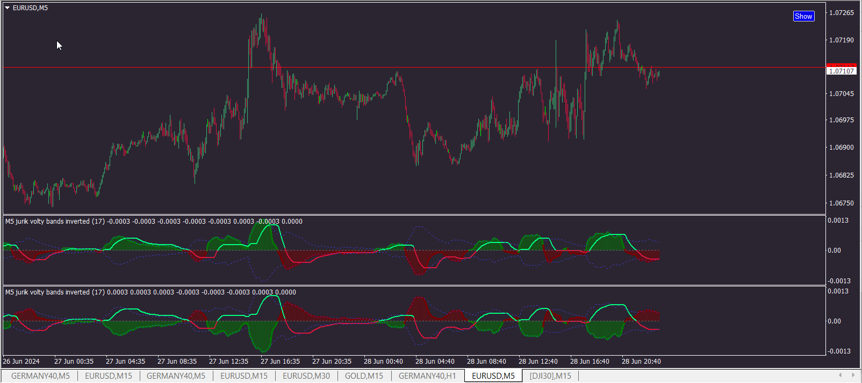Click the 1.07045 price scale value
Screen dimensions: 862x383
coord(841,93)
